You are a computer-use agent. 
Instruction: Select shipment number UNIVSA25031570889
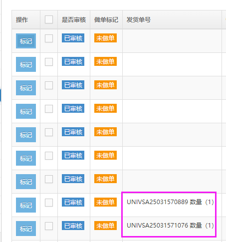click(157, 202)
